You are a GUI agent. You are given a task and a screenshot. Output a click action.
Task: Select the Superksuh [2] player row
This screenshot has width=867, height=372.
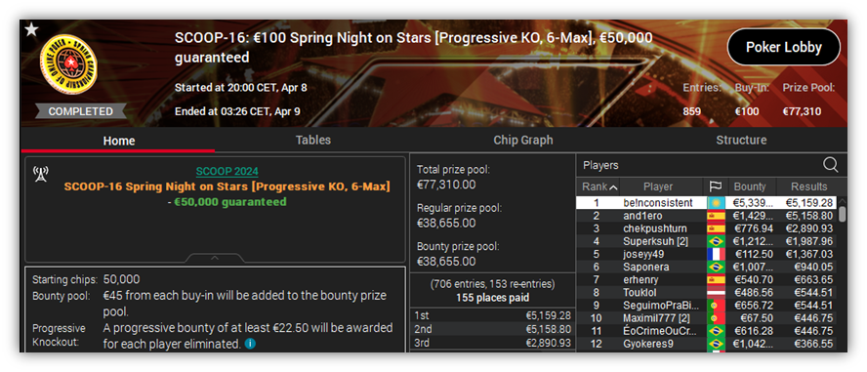(707, 241)
